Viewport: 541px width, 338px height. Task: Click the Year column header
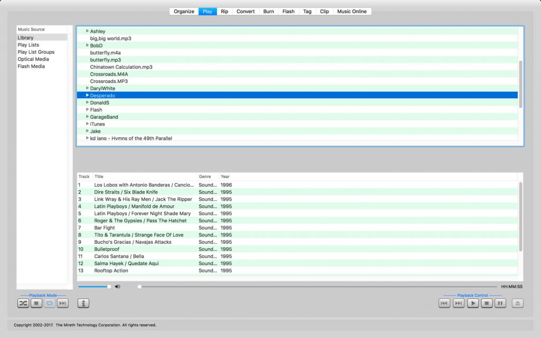pyautogui.click(x=225, y=176)
